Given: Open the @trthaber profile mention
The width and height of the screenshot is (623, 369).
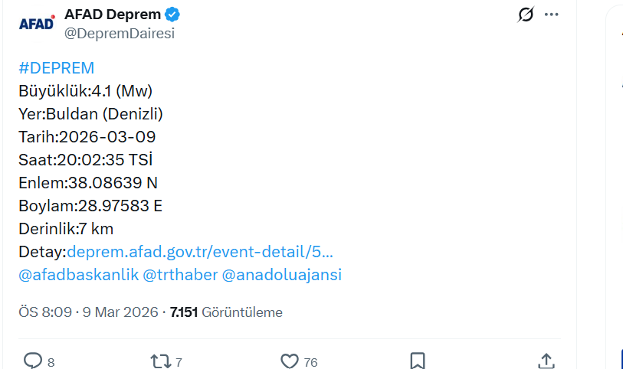Looking at the screenshot, I should point(179,275).
